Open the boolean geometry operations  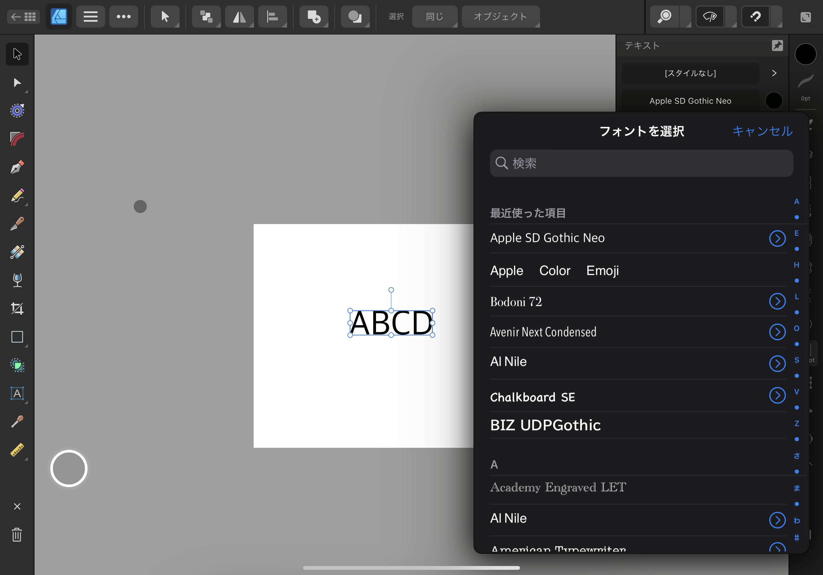point(355,17)
